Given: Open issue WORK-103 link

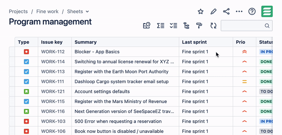Looking at the screenshot, I should (x=53, y=121).
